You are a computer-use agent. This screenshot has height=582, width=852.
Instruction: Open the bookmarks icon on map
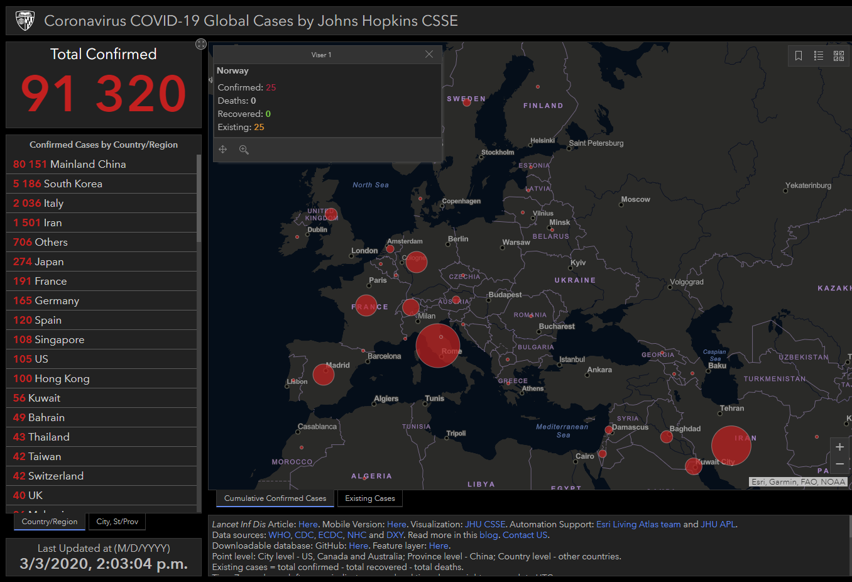click(799, 56)
